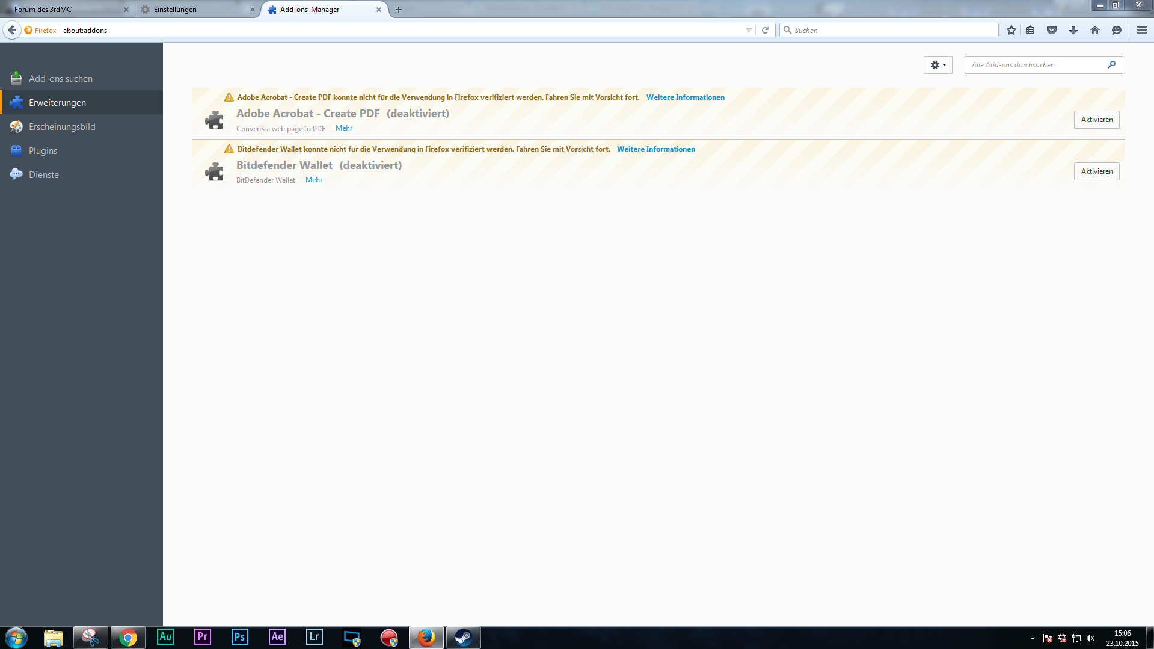Open 'Add-ons suchen' in sidebar
The image size is (1154, 649).
pos(81,79)
